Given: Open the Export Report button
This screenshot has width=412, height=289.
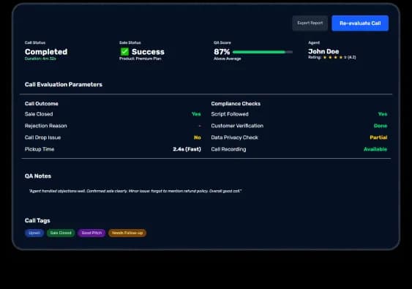Looking at the screenshot, I should (x=310, y=23).
